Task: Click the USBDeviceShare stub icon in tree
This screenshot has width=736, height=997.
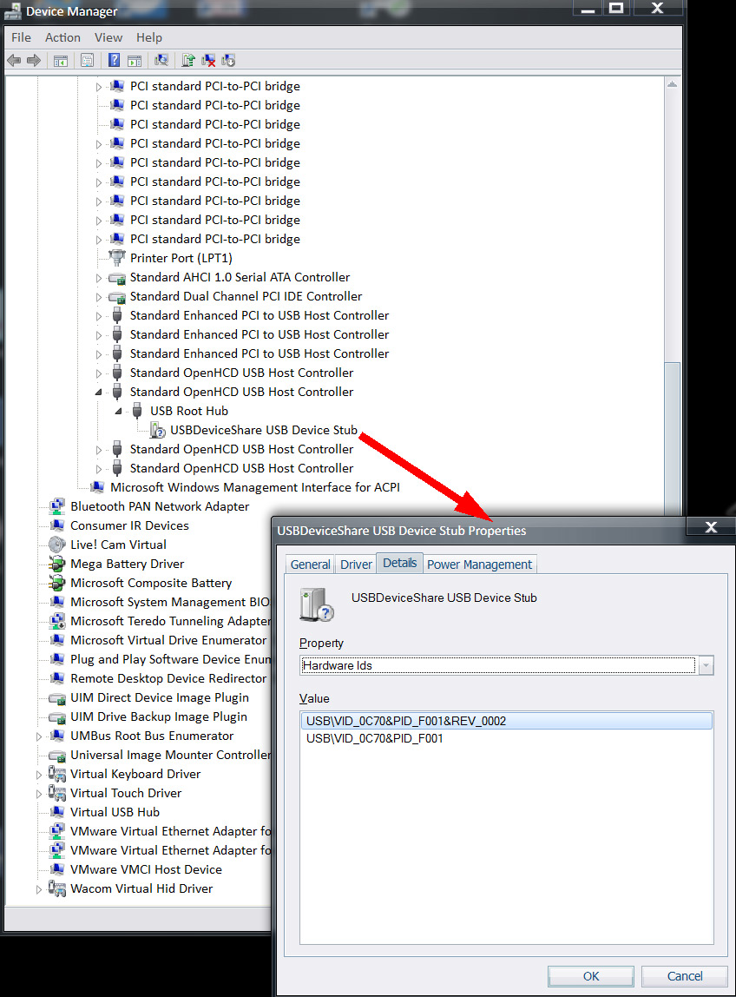Action: 157,430
